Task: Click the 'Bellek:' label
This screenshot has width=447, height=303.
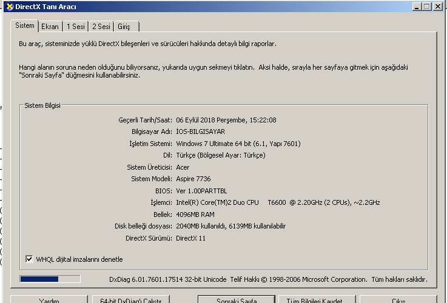Action: (163, 215)
